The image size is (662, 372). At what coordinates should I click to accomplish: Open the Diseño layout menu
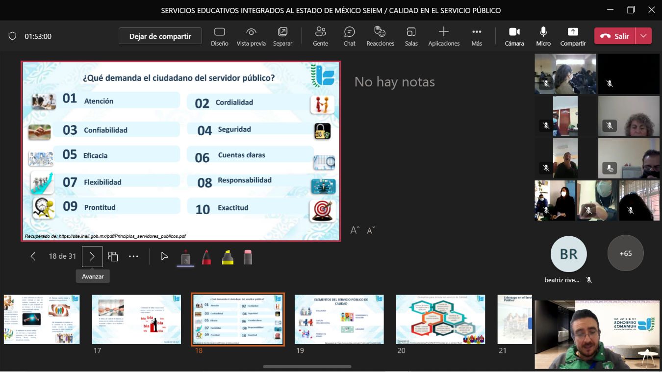pos(220,36)
